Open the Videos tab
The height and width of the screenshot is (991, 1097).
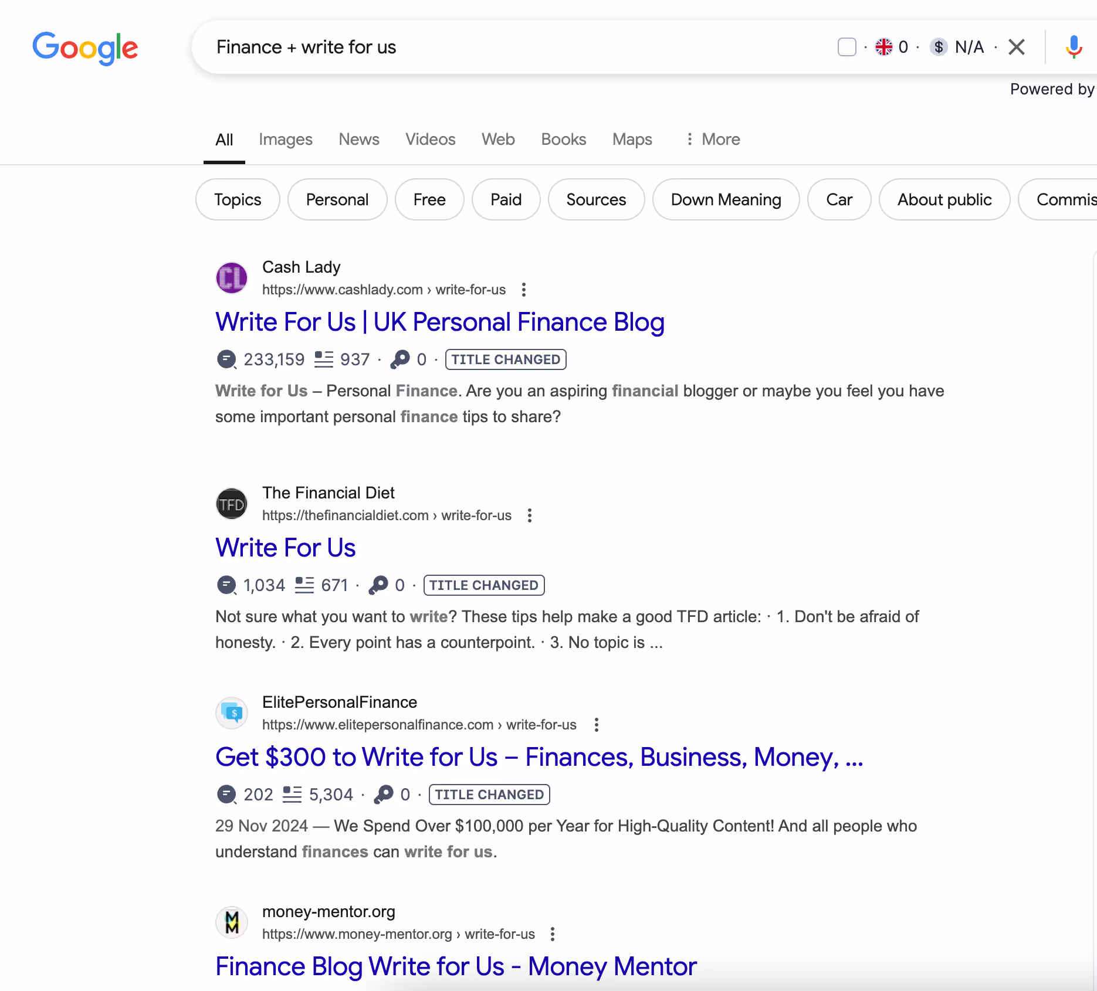(431, 140)
